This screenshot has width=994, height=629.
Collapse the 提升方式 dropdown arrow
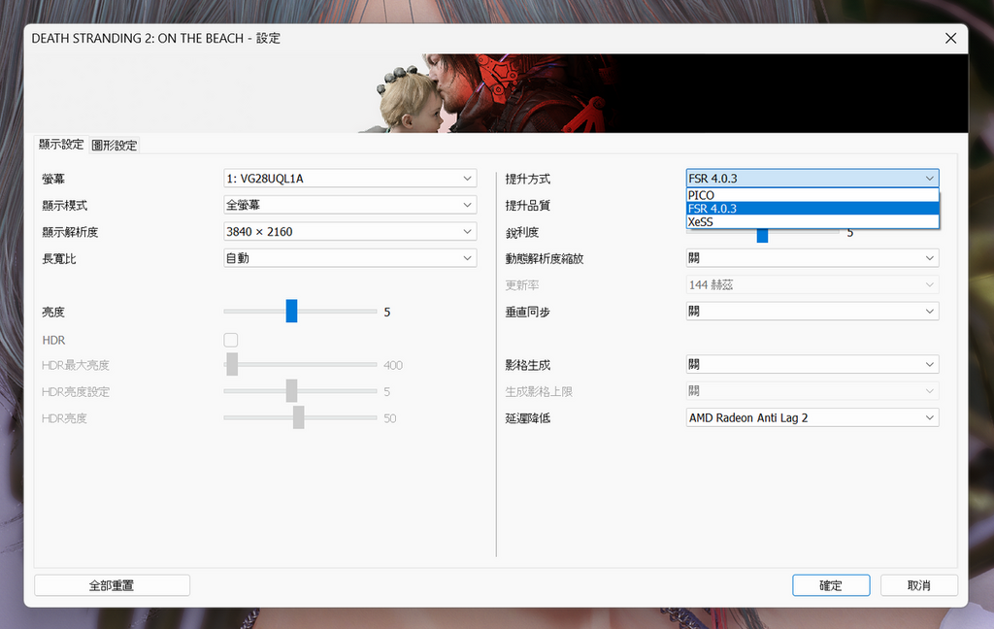930,179
